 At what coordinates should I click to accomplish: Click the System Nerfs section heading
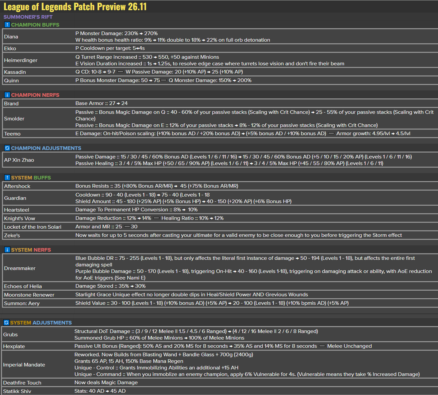pos(31,250)
